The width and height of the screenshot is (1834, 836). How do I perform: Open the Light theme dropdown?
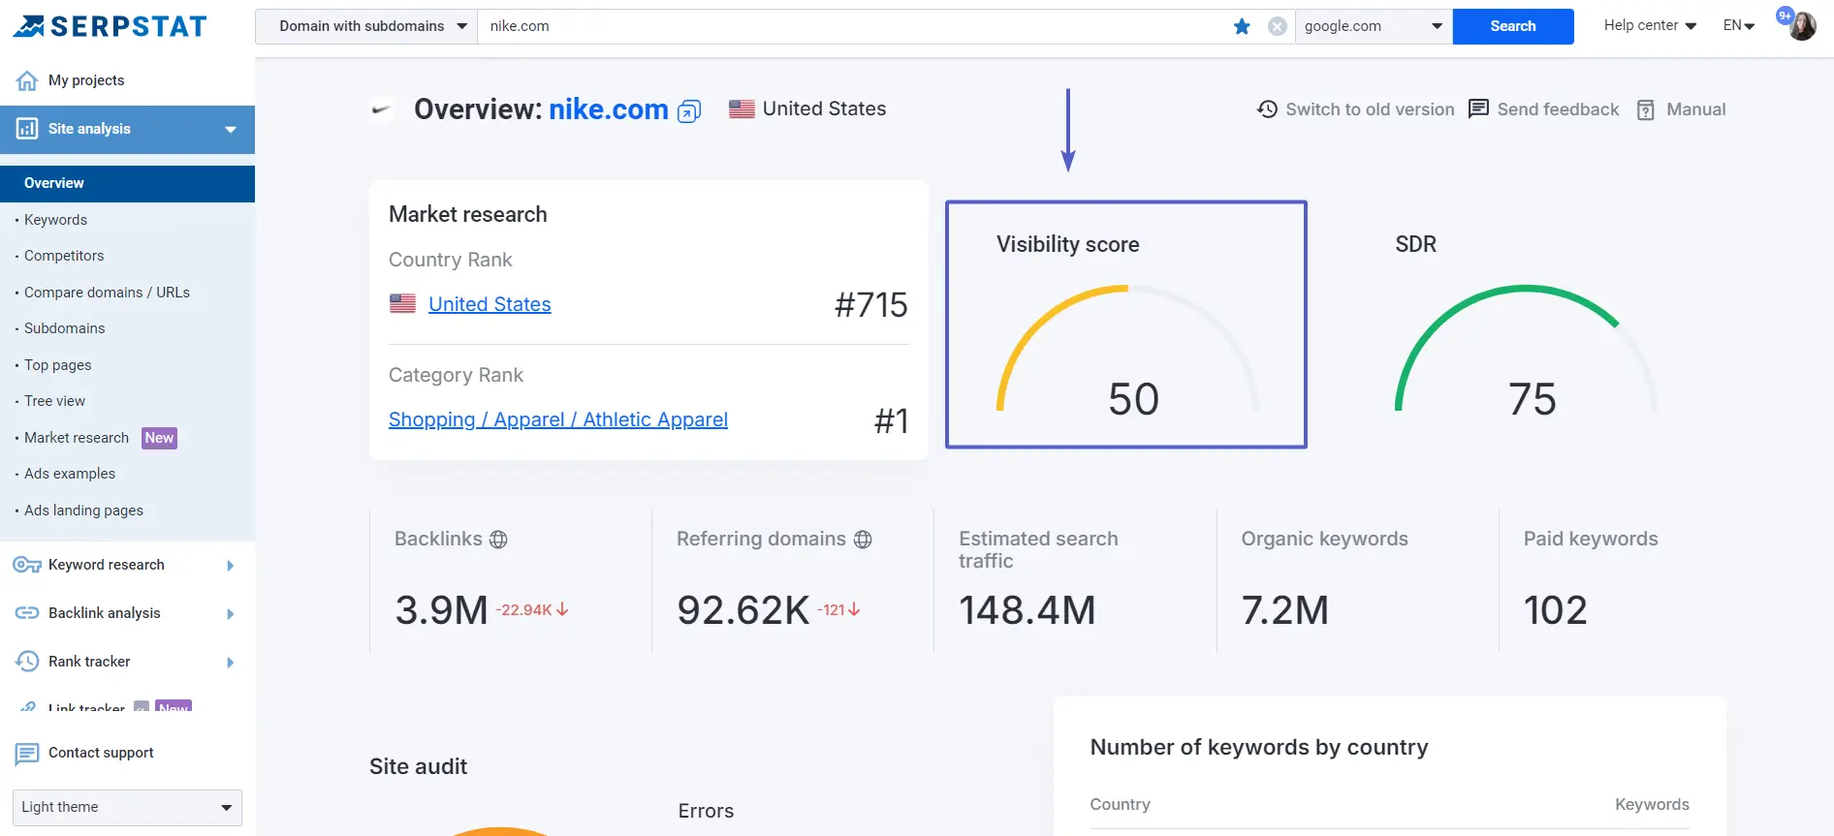(x=126, y=807)
